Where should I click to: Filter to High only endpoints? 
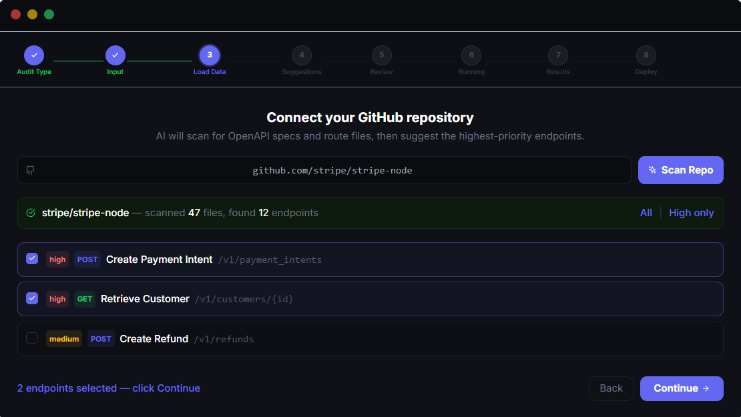[x=692, y=213]
